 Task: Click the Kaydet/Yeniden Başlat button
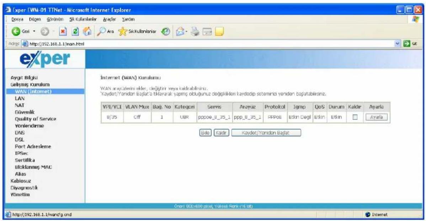pyautogui.click(x=266, y=133)
